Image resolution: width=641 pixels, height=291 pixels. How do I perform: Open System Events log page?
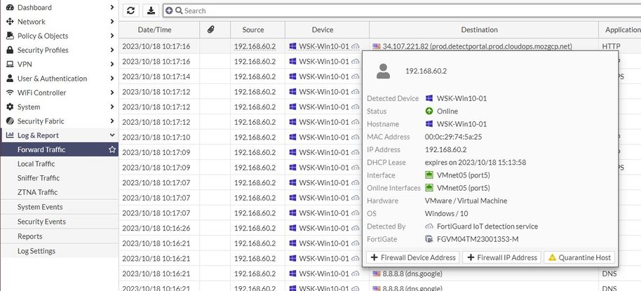point(40,207)
